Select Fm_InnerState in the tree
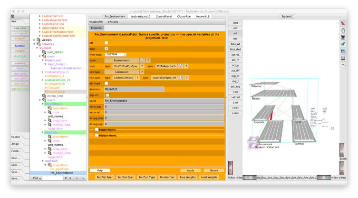Screen dimensions: 358x198 pos(60,168)
